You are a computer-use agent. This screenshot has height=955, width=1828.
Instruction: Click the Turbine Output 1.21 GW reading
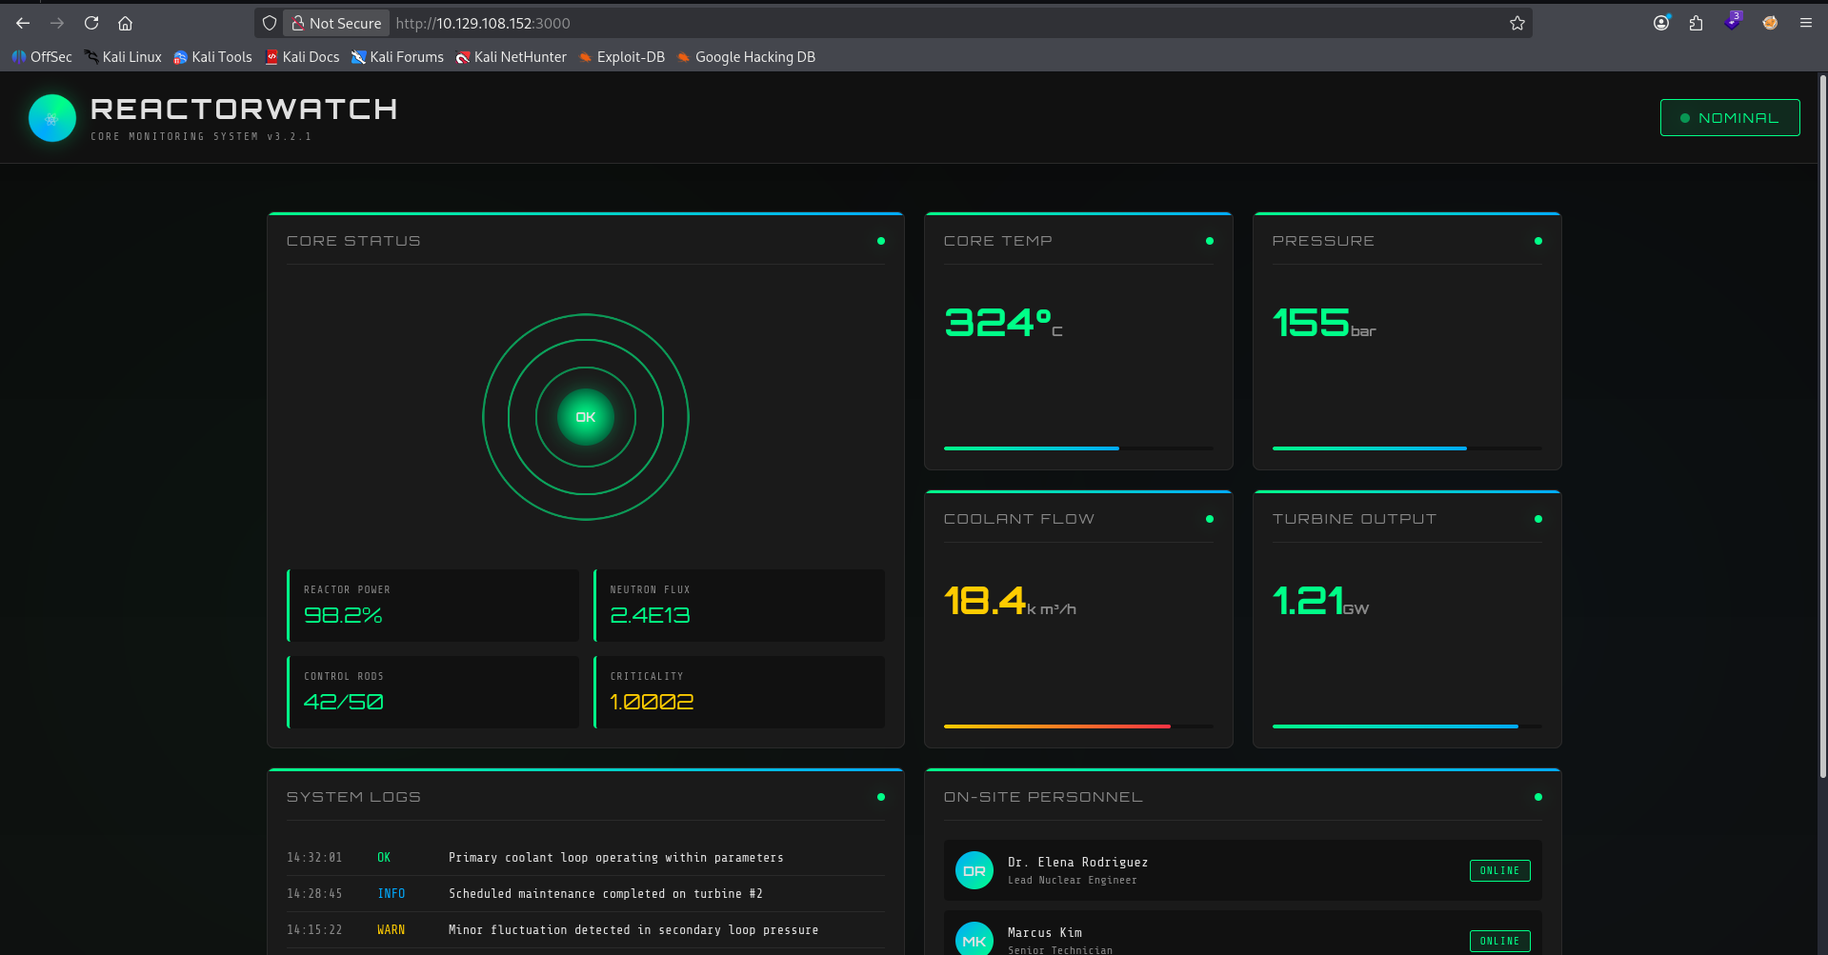1320,601
